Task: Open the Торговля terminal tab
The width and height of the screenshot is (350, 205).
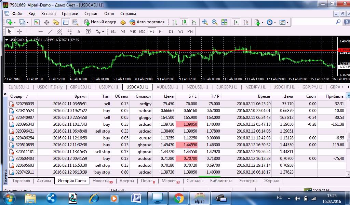Action: click(21, 181)
